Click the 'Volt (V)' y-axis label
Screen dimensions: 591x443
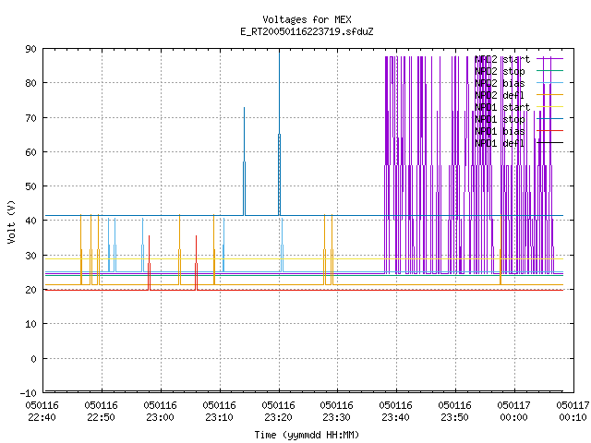11,221
